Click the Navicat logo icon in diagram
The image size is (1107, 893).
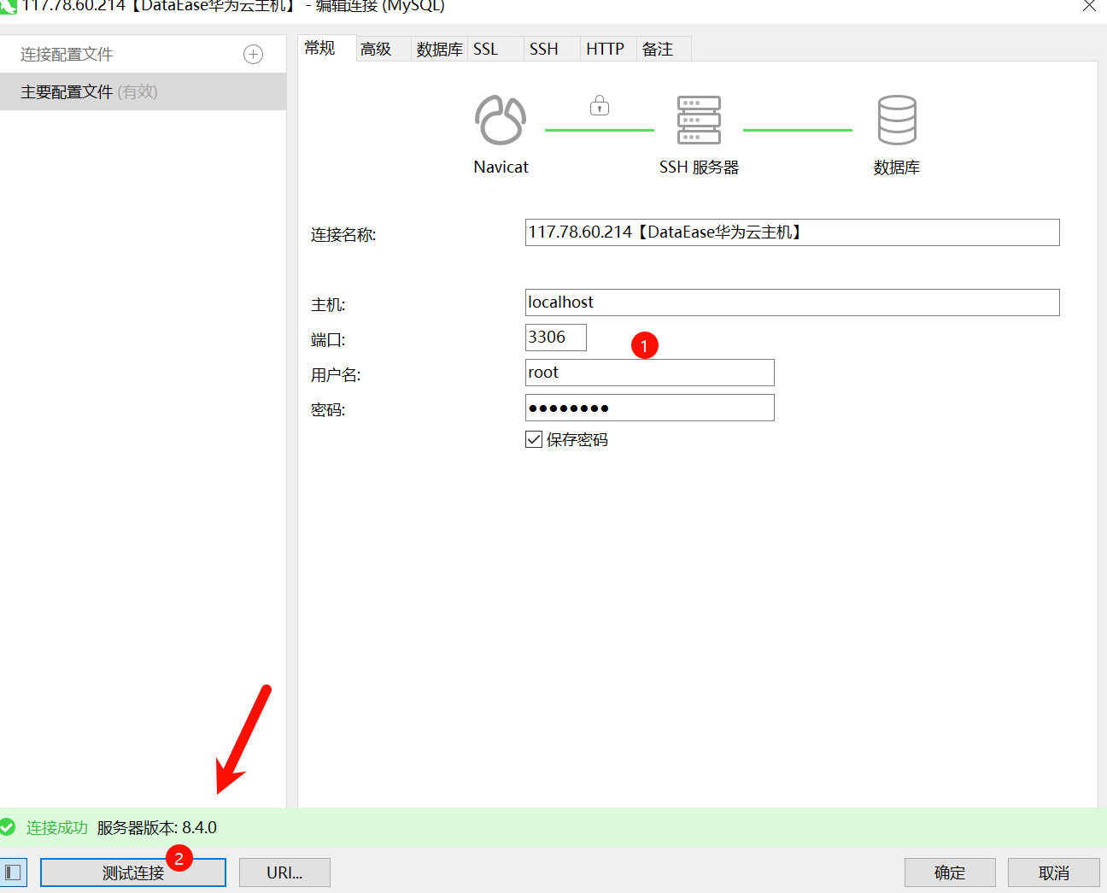point(501,120)
